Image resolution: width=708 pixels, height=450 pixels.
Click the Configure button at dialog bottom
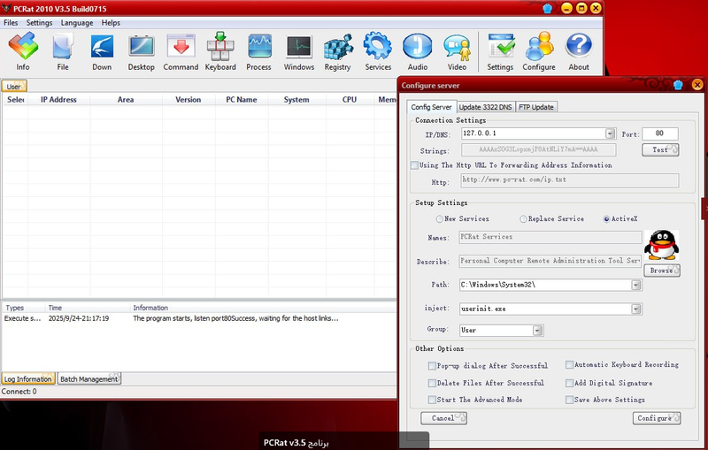[657, 418]
